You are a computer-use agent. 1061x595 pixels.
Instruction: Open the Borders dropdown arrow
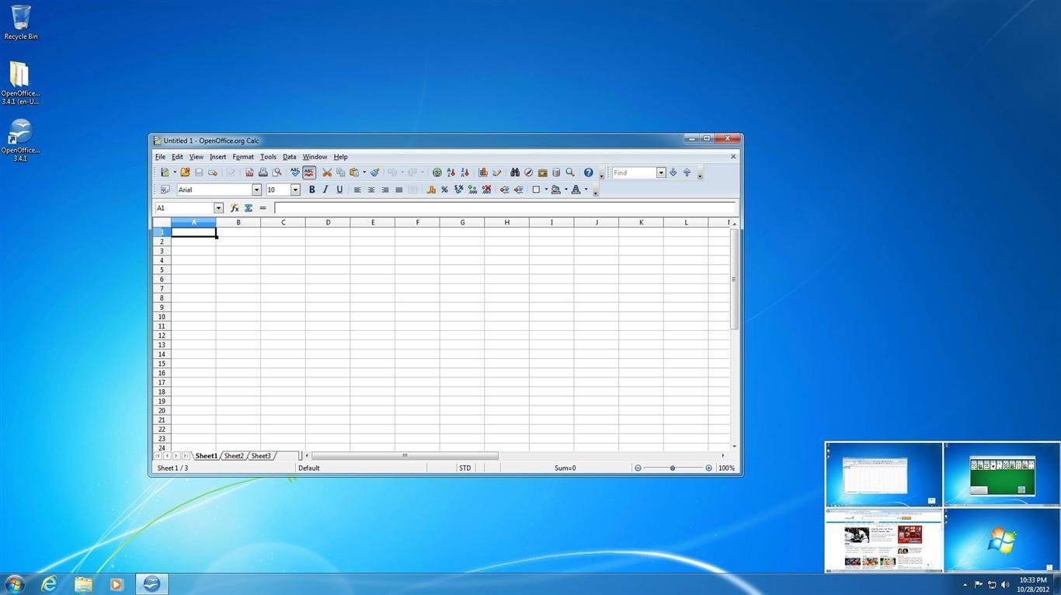[546, 190]
